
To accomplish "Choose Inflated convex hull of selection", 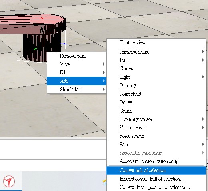I will 156,179.
